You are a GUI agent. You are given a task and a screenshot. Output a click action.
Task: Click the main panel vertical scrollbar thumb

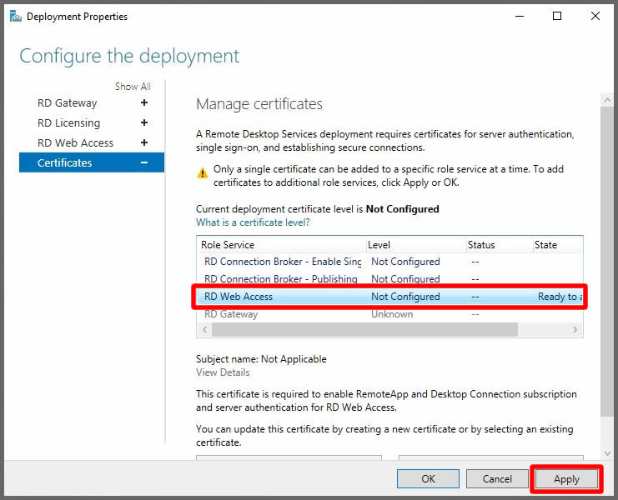coord(607,261)
